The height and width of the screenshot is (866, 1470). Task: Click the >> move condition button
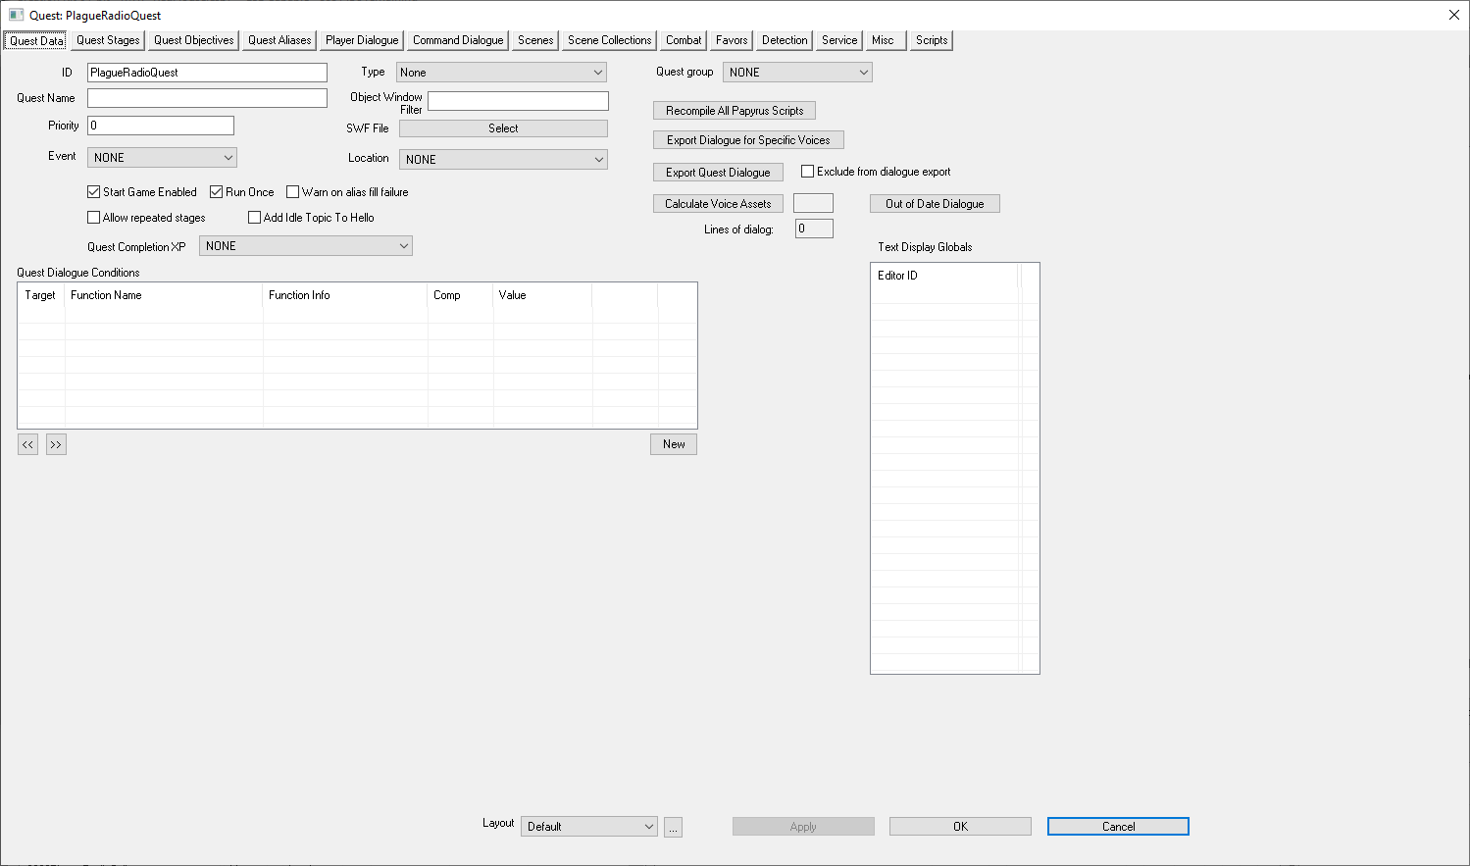56,445
